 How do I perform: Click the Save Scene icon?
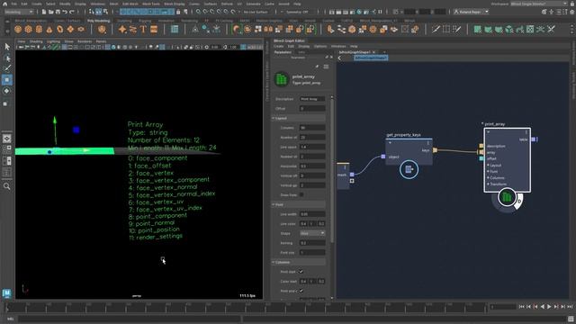pos(58,12)
